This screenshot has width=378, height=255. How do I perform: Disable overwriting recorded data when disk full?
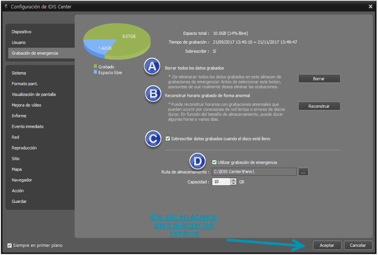coord(167,139)
